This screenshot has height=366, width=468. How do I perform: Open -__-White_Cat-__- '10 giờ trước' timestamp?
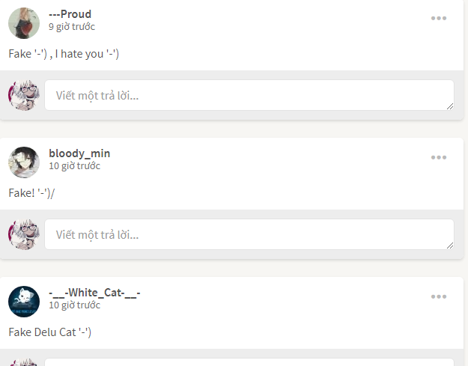(x=74, y=305)
